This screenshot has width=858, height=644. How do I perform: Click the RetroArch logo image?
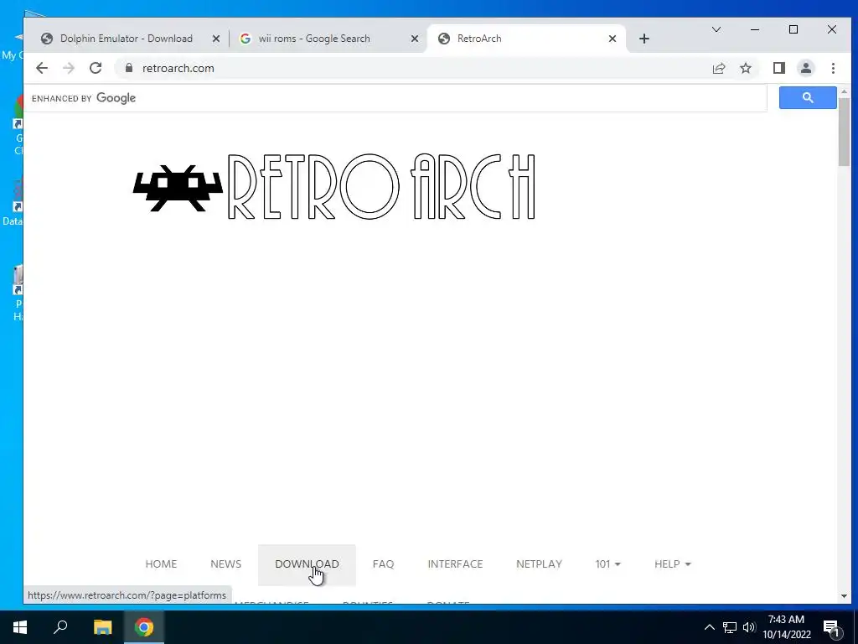point(333,187)
